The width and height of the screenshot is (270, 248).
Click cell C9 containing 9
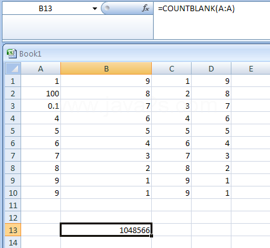[172, 180]
